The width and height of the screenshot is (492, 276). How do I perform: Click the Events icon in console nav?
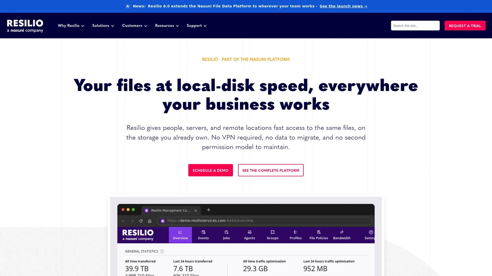(x=203, y=232)
